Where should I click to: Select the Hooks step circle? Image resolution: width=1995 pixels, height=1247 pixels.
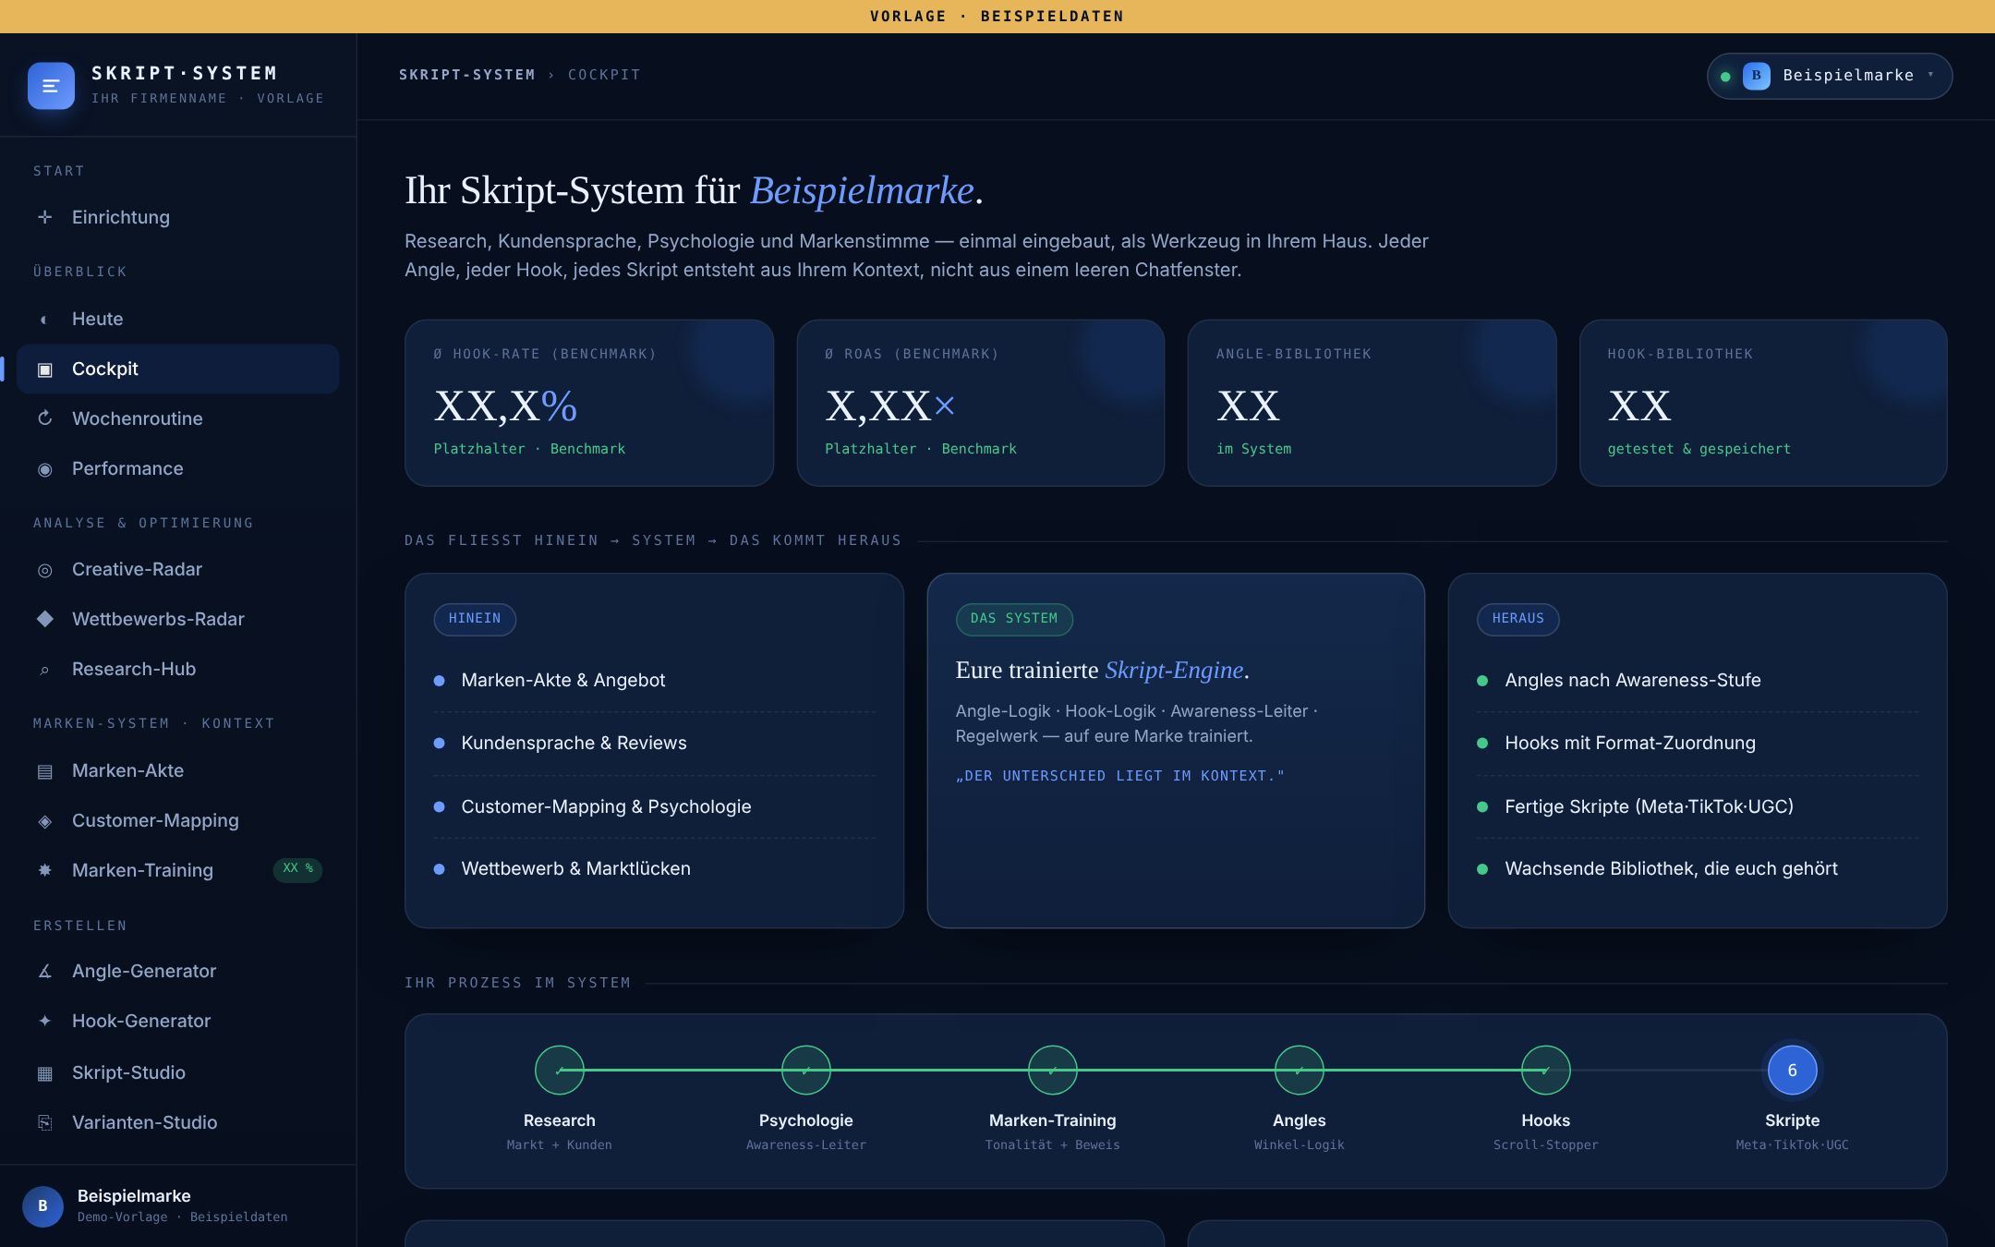[x=1545, y=1070]
